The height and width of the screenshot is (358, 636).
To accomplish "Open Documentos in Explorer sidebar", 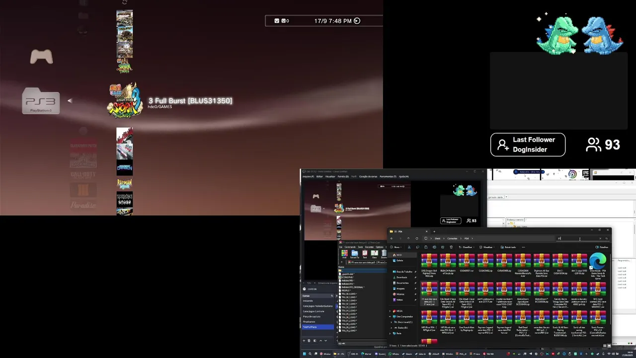I will 402,283.
